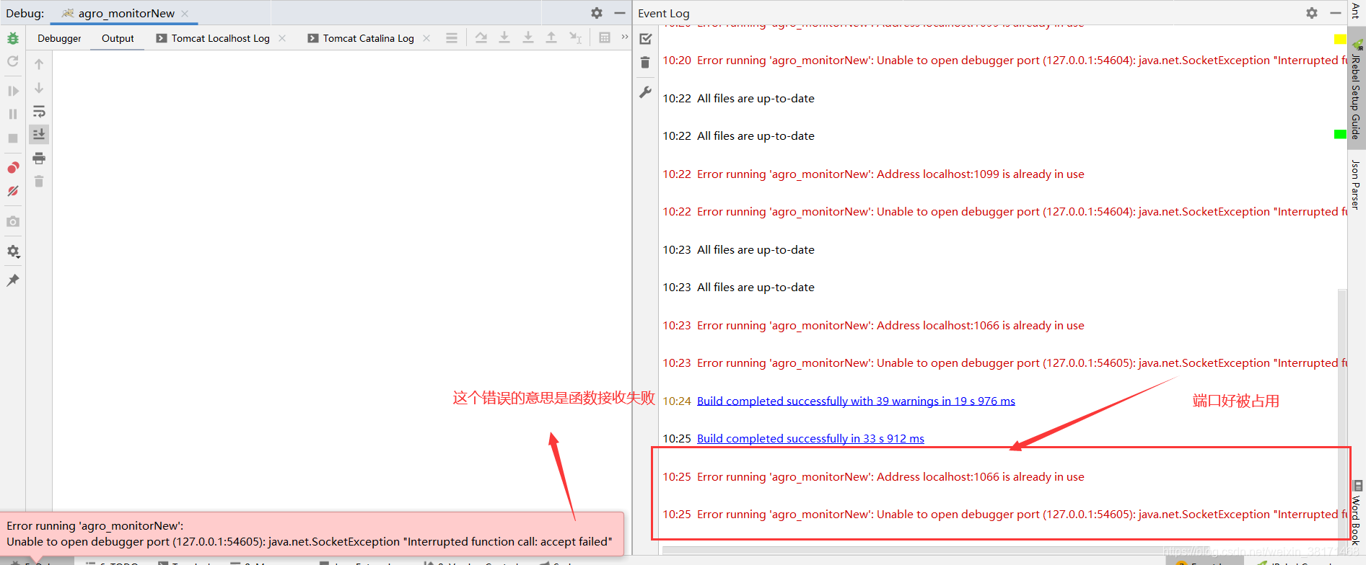
Task: Open the Ant side tool window
Action: 1355,11
